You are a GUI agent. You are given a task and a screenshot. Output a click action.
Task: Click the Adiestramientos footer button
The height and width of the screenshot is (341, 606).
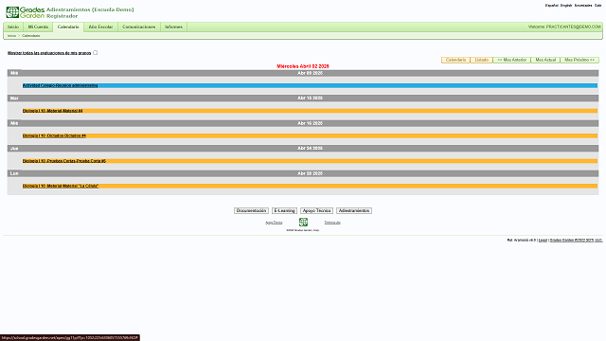(354, 210)
